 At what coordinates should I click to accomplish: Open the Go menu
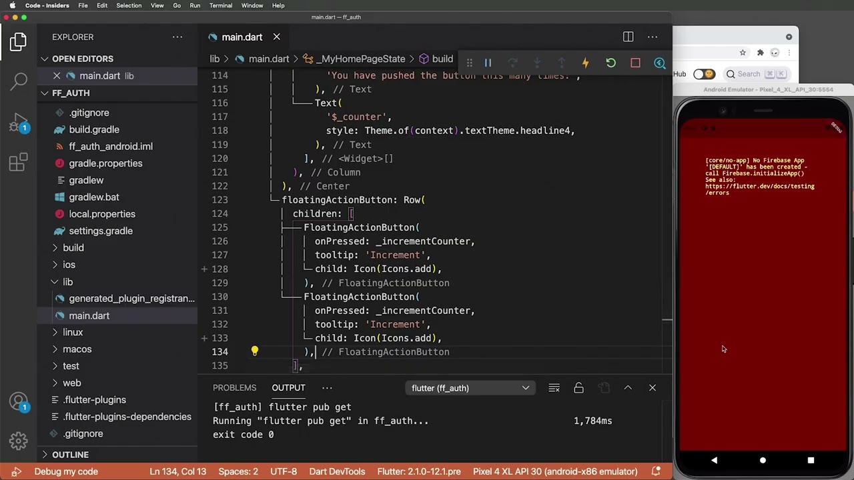pyautogui.click(x=177, y=5)
